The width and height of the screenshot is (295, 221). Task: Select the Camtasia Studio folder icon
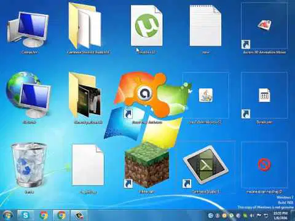(x=85, y=26)
